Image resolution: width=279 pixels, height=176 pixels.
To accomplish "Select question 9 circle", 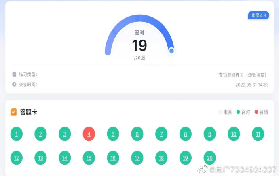I will coord(209,134).
